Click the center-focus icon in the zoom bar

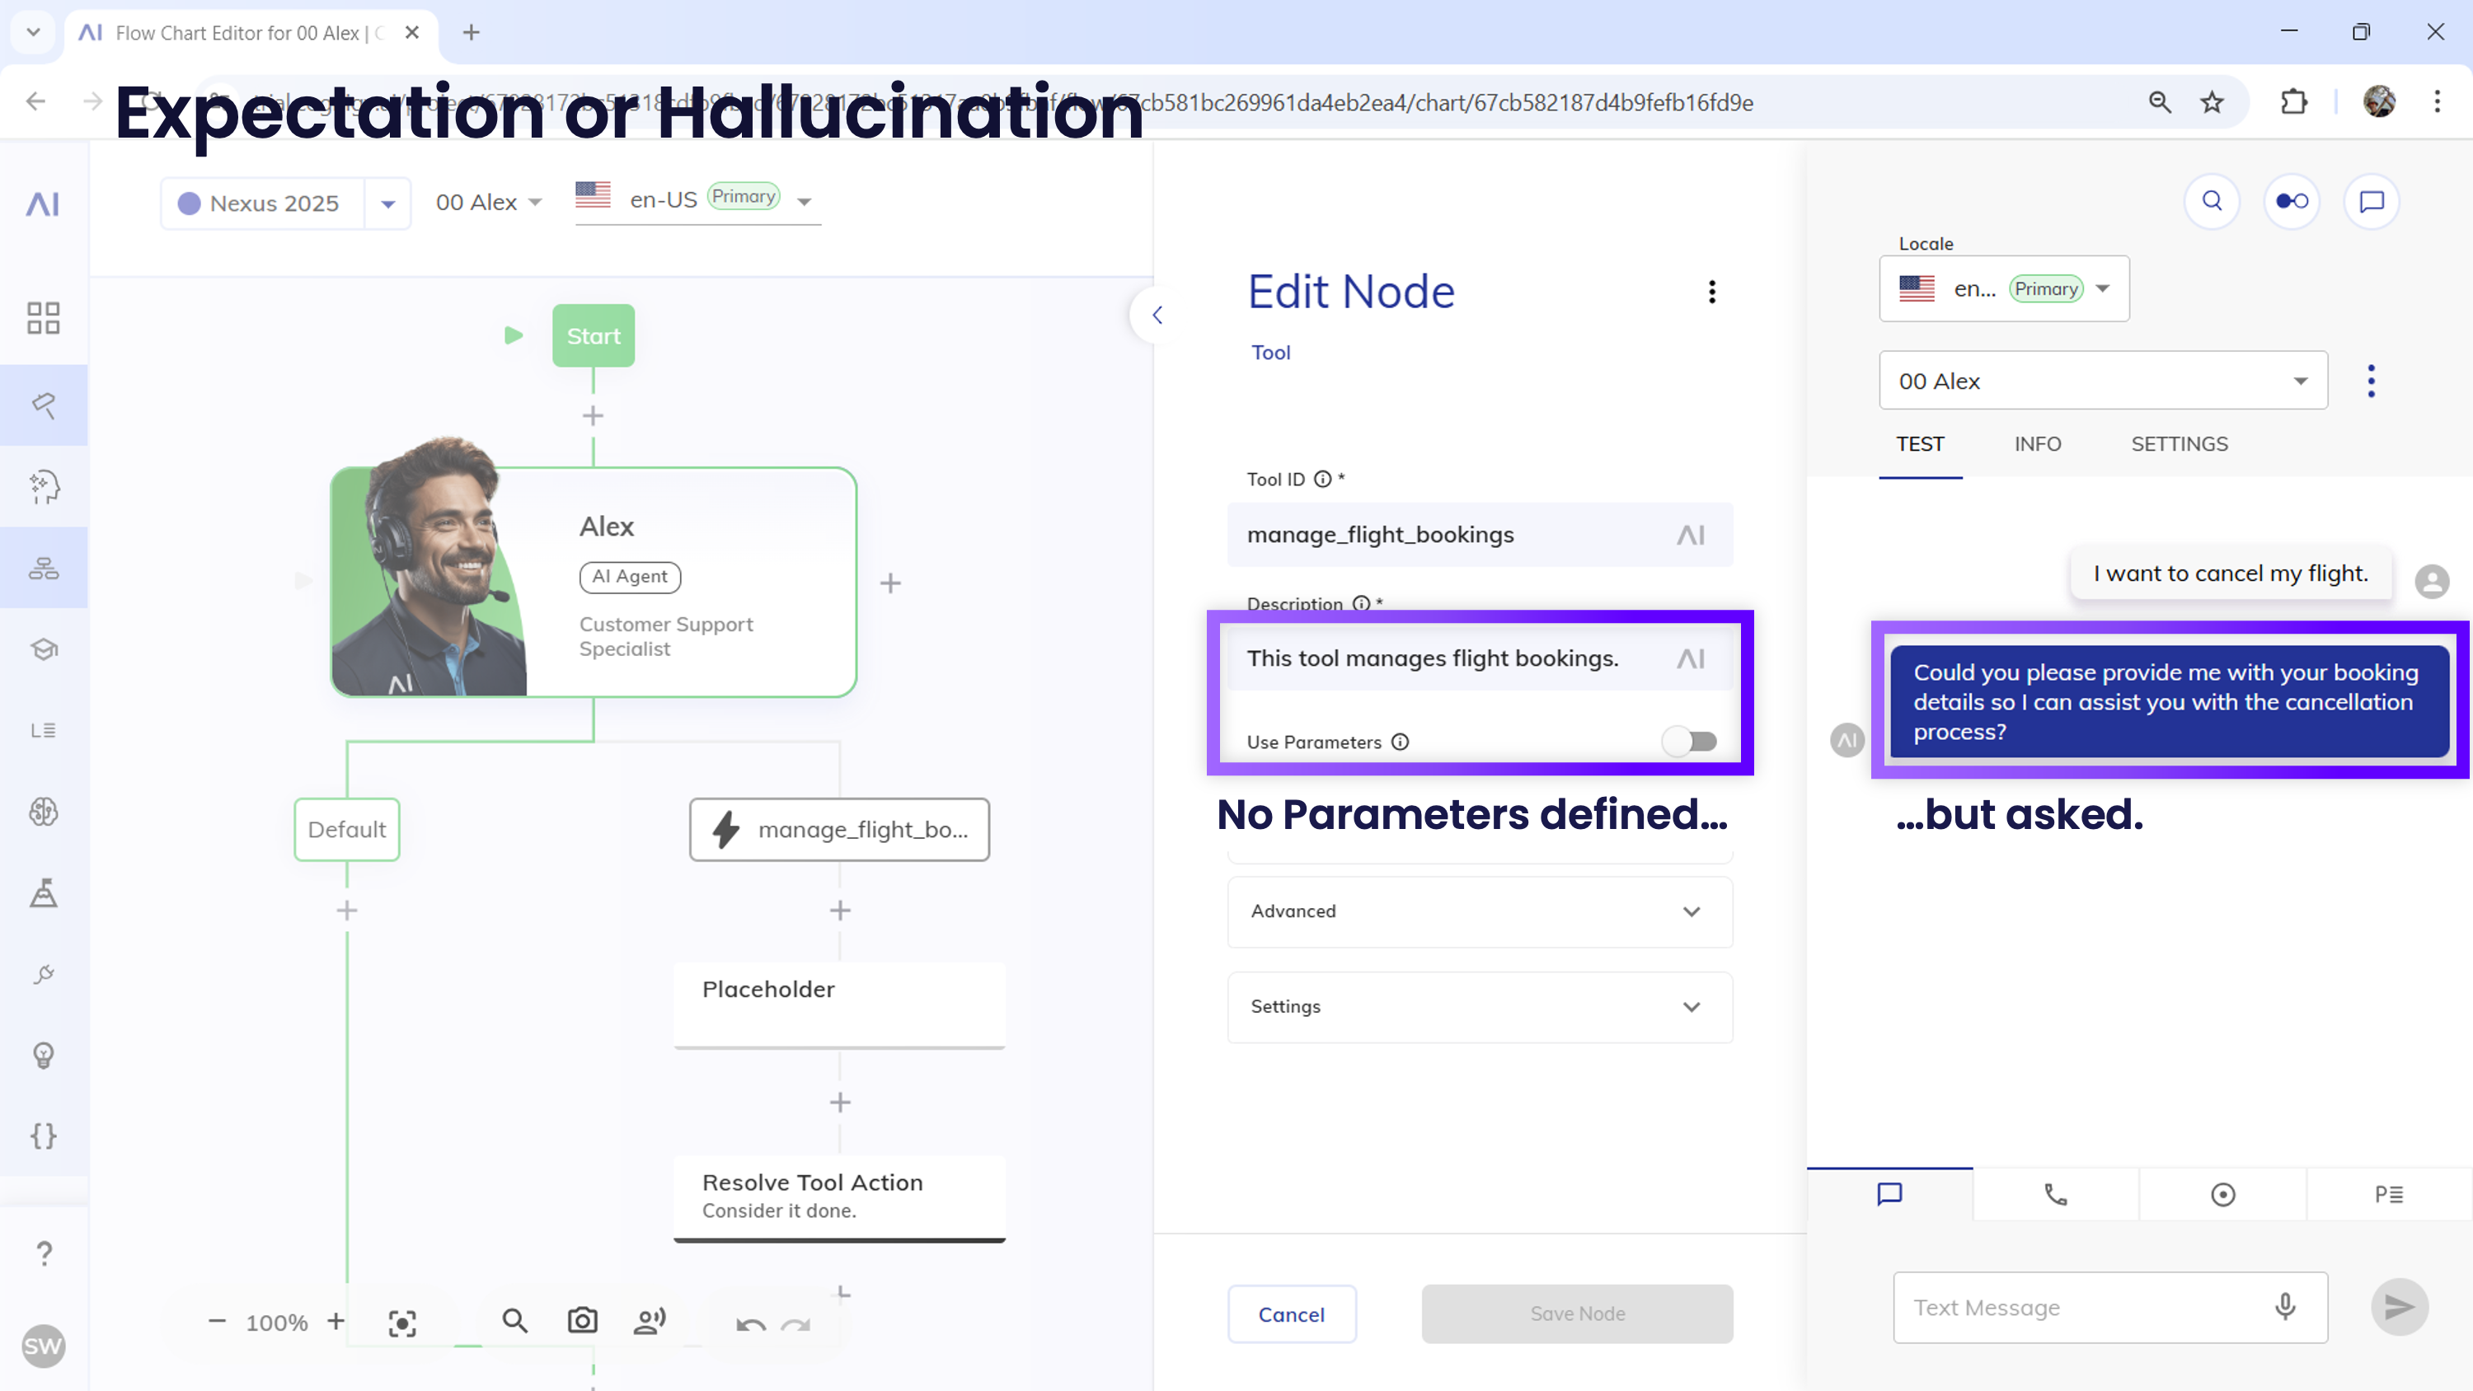click(x=402, y=1323)
